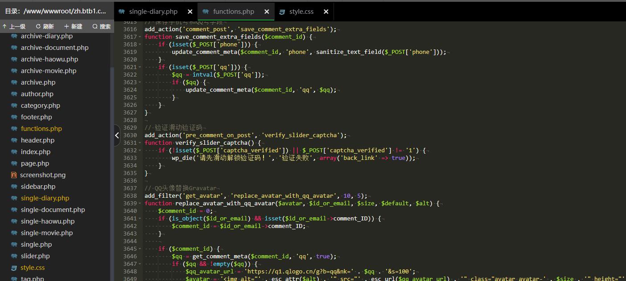
Task: Click the image icon beside screenshot.png
Action: pos(14,175)
